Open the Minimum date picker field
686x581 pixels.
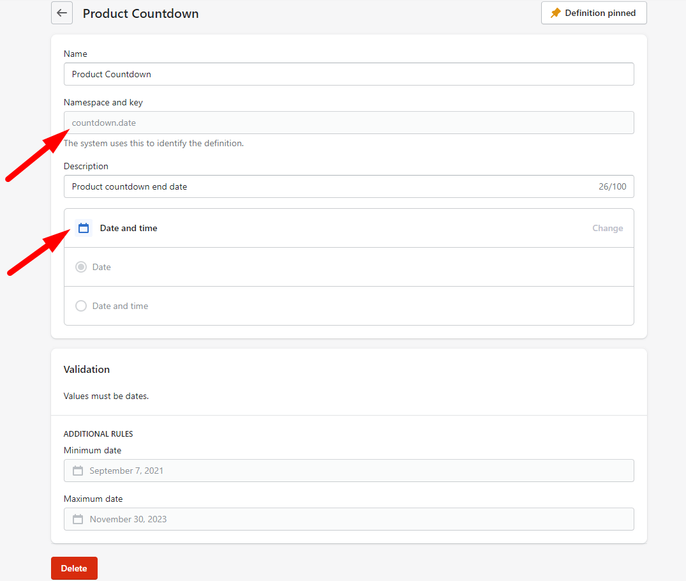348,471
